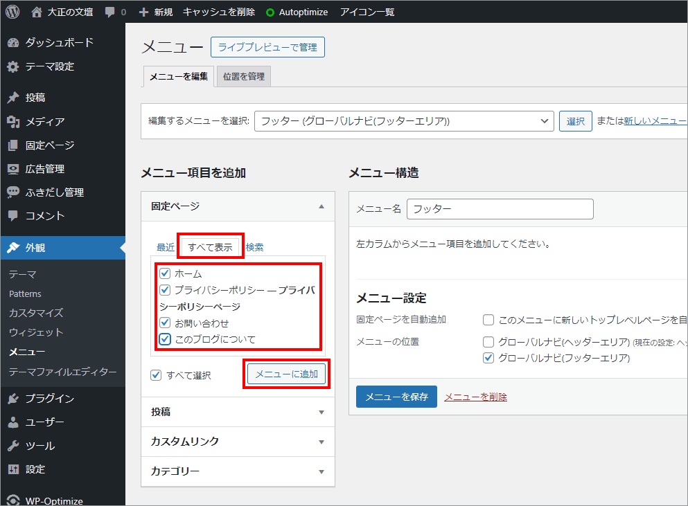Toggle the すべて選択 checkbox
This screenshot has height=506, width=688.
pyautogui.click(x=156, y=375)
